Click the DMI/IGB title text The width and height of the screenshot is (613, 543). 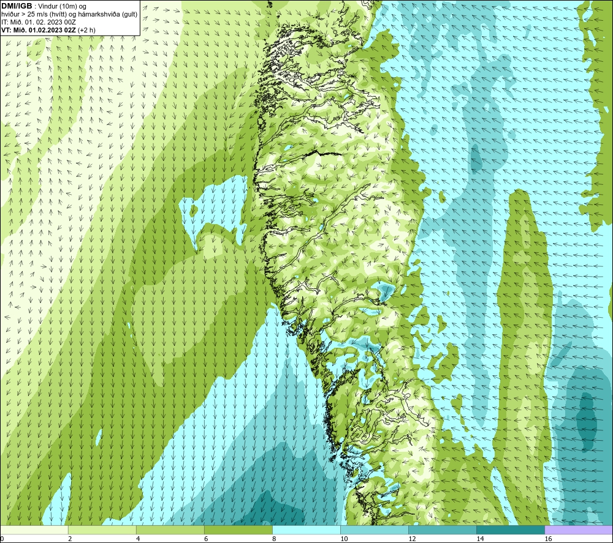17,6
